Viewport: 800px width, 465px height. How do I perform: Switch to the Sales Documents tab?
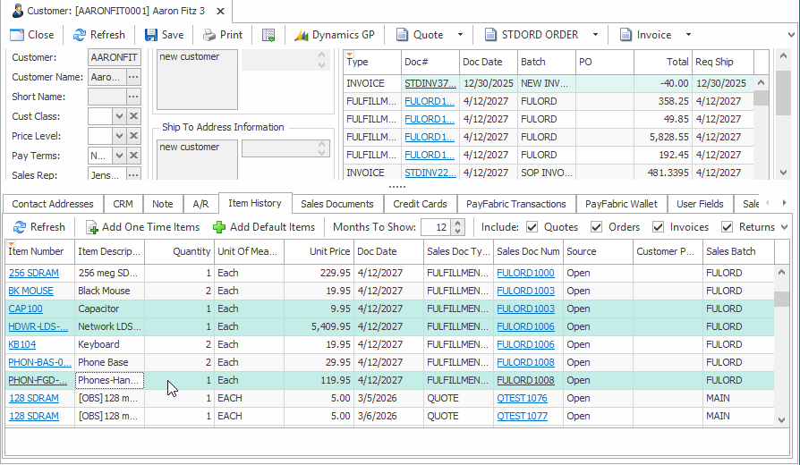click(x=336, y=204)
